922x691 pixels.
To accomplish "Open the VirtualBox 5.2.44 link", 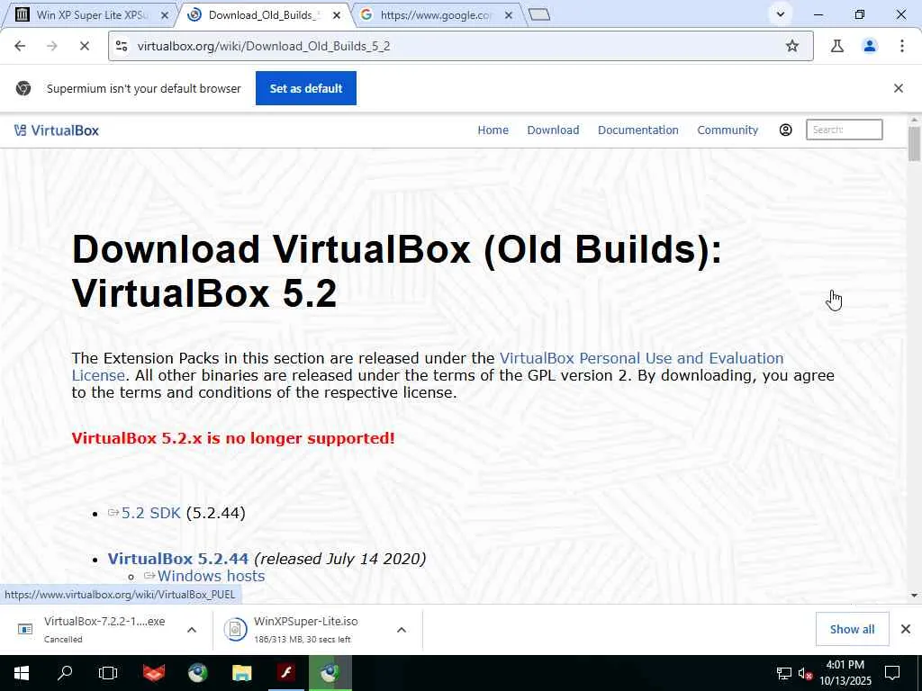I will click(177, 559).
